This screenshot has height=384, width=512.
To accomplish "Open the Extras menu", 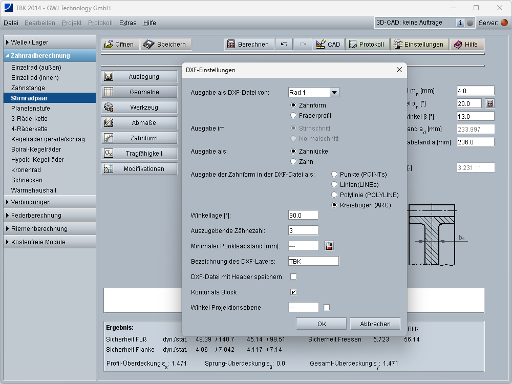I will [128, 23].
